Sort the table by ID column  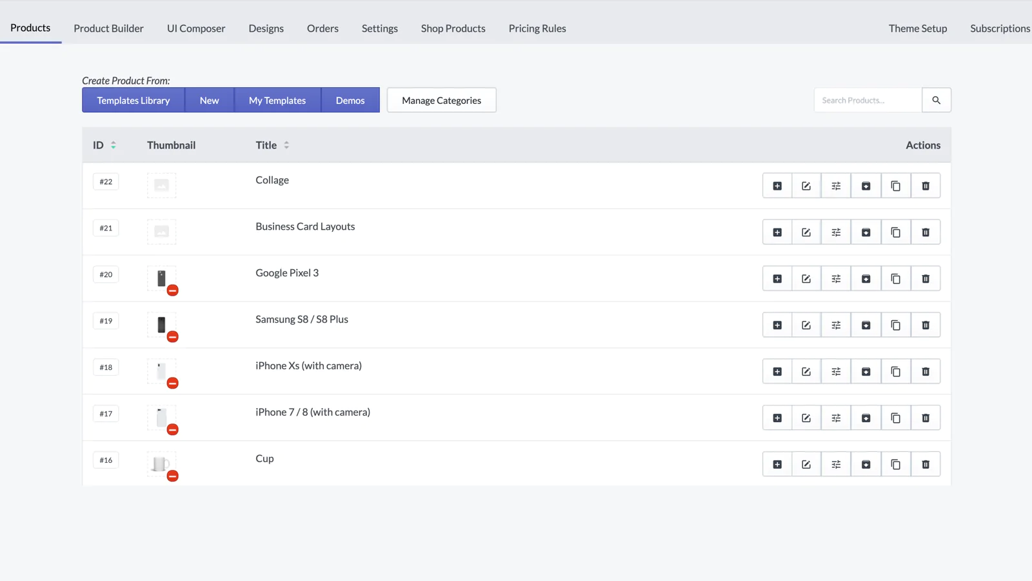[113, 145]
